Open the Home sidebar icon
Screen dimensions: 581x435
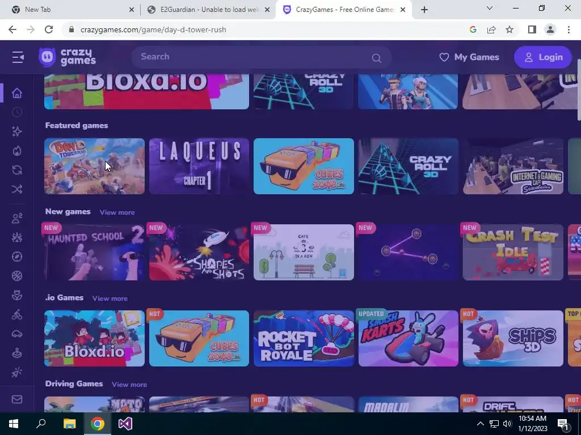[x=17, y=93]
